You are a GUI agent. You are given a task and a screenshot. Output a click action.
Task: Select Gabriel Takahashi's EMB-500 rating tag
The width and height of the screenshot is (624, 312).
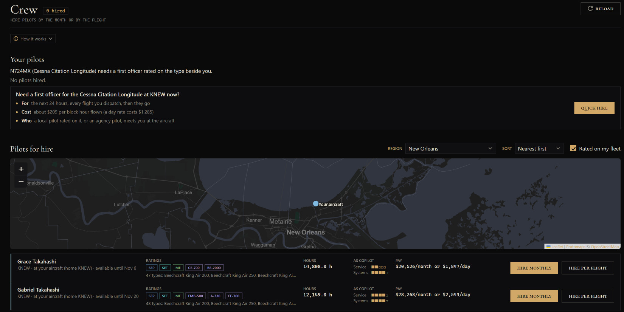[196, 296]
